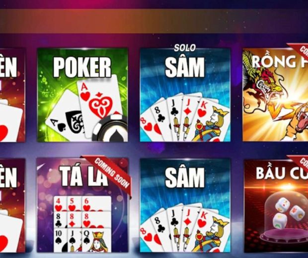Open the Rồng Hổ dragon tiger game
Viewport: 308px width, 258px height.
coord(275,95)
